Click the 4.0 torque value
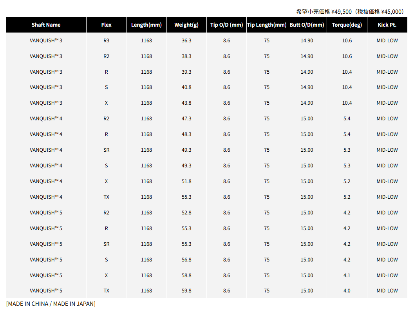414x314 pixels. click(347, 291)
